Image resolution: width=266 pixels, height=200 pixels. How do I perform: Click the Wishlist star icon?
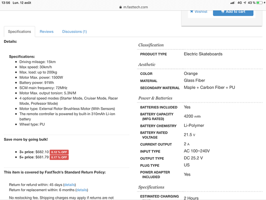point(192,12)
